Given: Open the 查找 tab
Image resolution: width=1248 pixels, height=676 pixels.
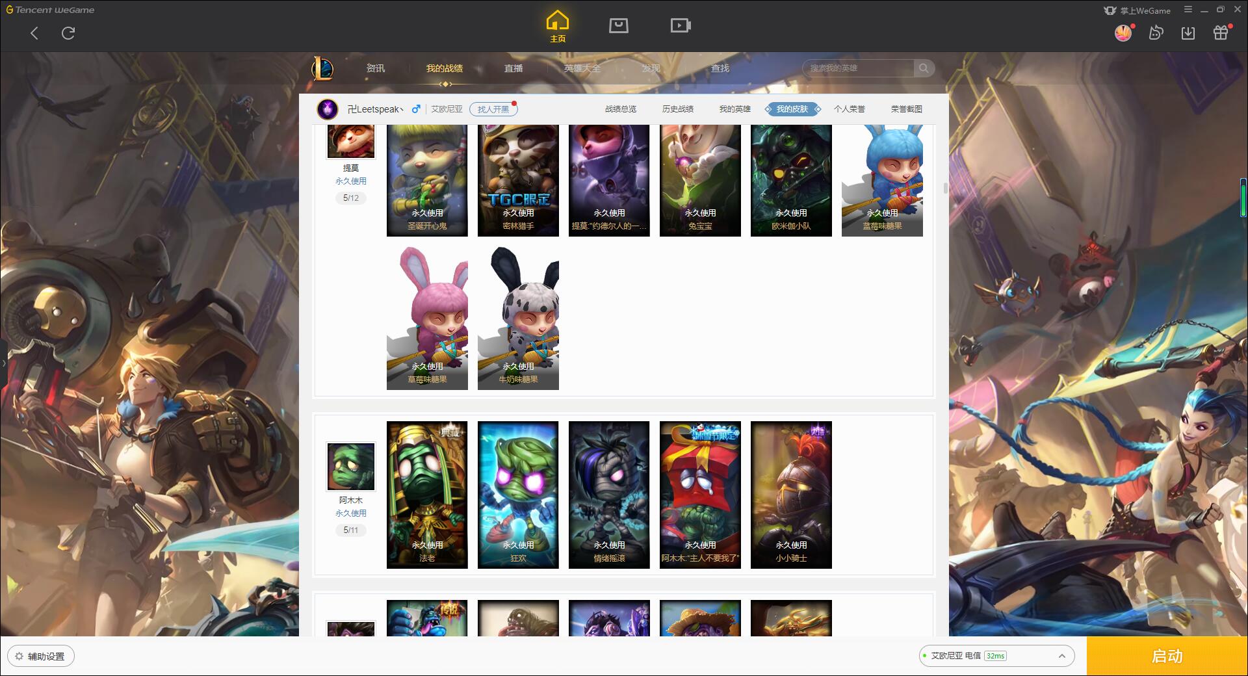Looking at the screenshot, I should (720, 68).
